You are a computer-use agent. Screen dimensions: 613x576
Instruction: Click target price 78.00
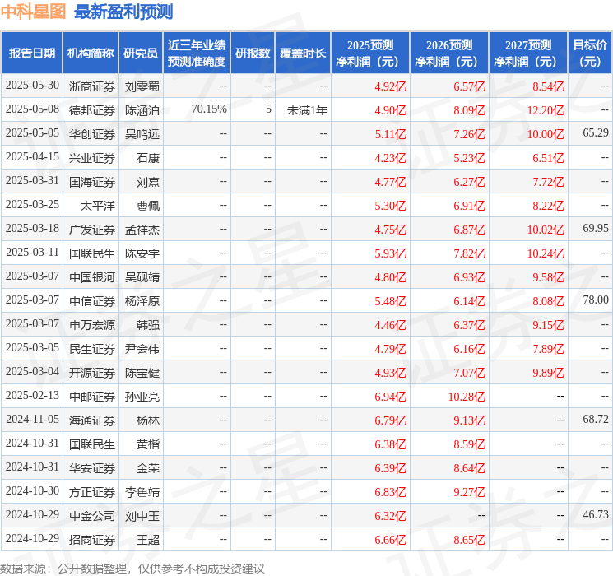point(596,300)
